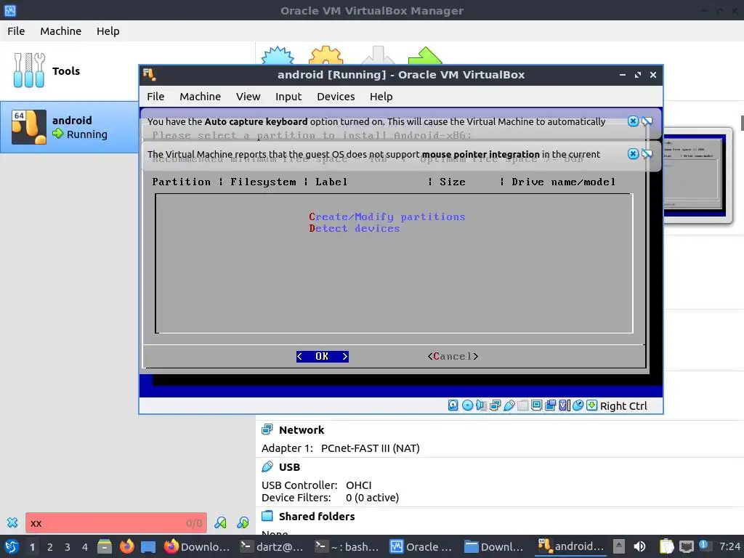The image size is (744, 558).
Task: Click the Shared folders section header
Action: coord(317,517)
